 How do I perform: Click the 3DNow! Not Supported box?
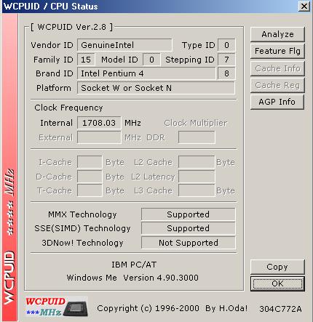(x=189, y=243)
